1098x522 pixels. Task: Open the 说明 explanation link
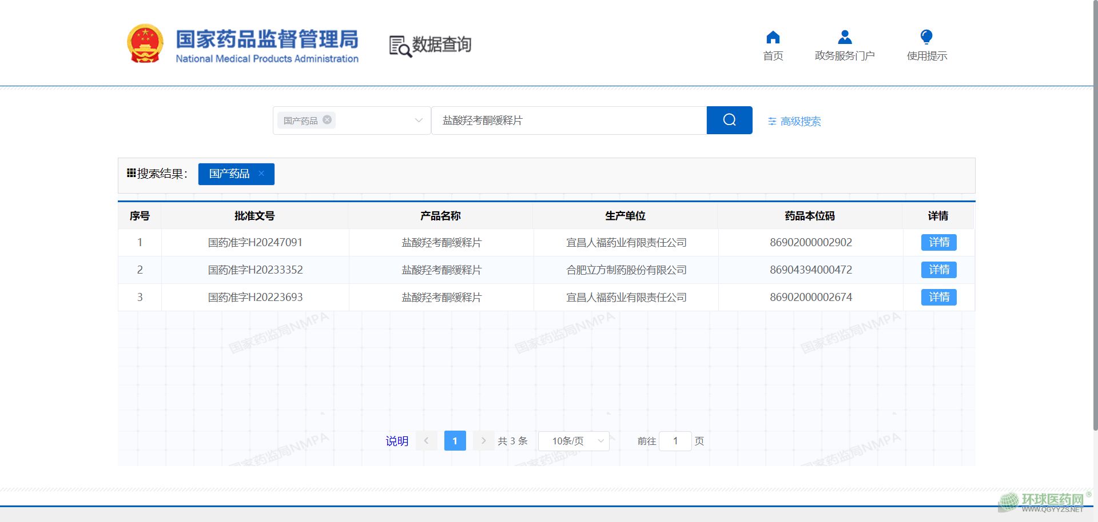[397, 441]
